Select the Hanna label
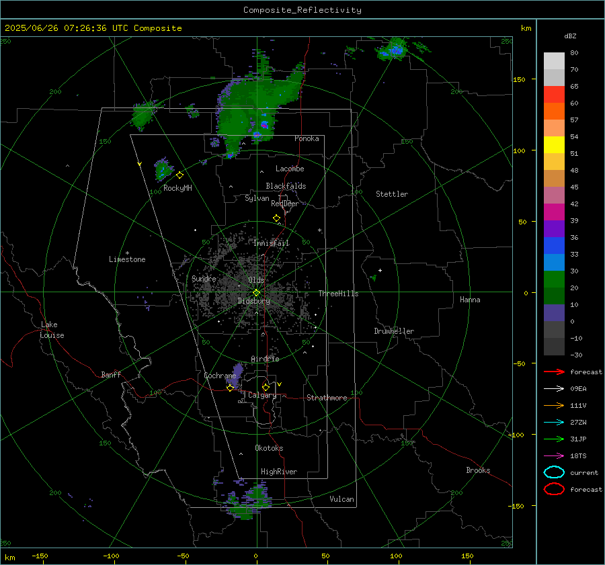This screenshot has height=565, width=605. click(x=470, y=300)
